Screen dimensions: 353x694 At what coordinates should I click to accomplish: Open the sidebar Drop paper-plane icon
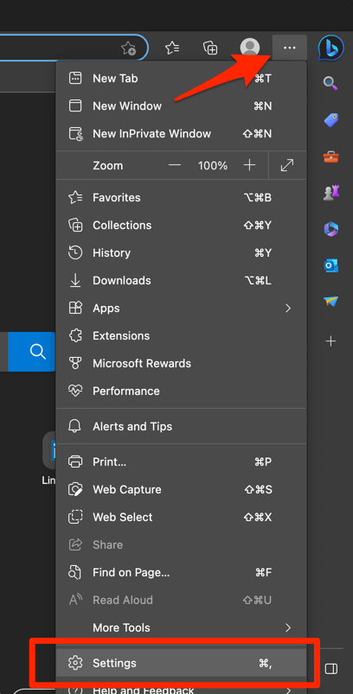point(331,302)
